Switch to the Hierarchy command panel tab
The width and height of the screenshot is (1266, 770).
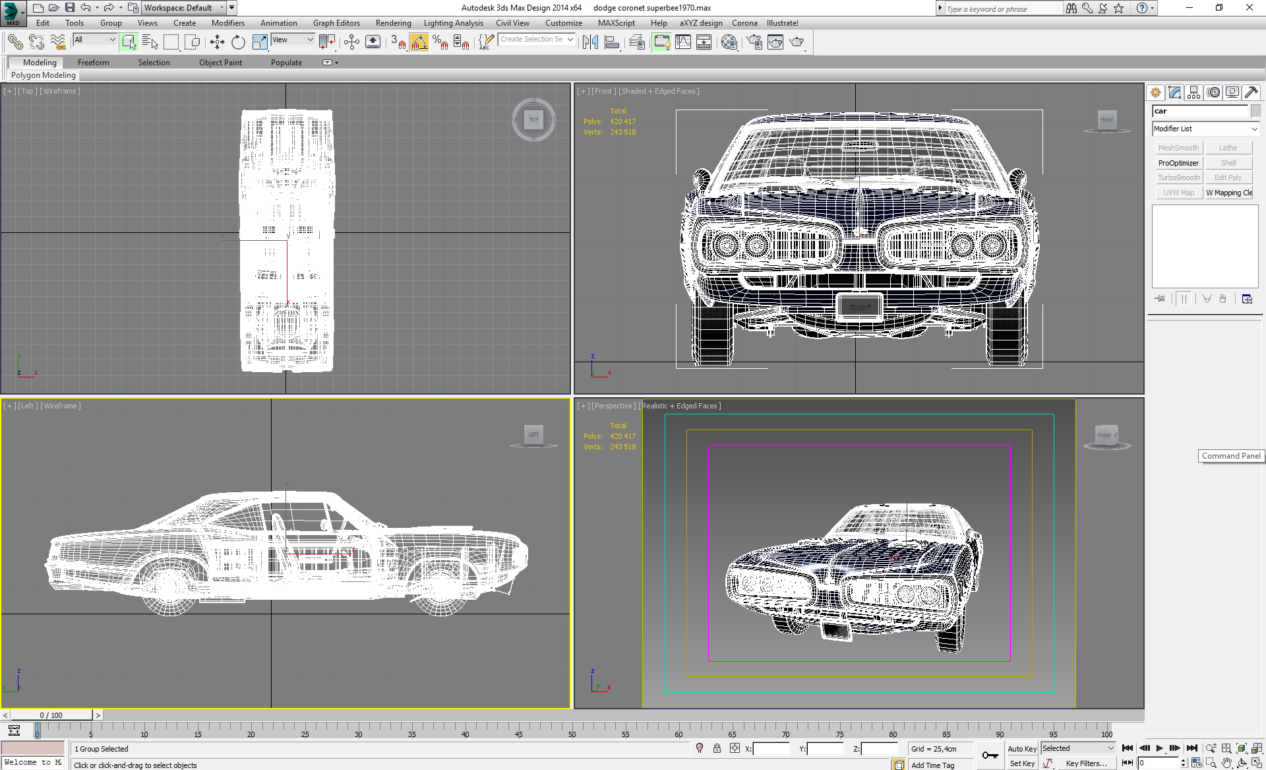[x=1193, y=93]
